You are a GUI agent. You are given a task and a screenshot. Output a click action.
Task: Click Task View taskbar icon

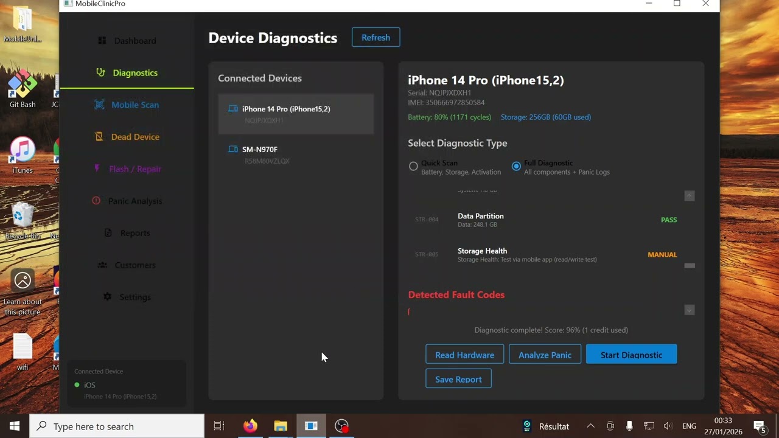[x=219, y=426]
